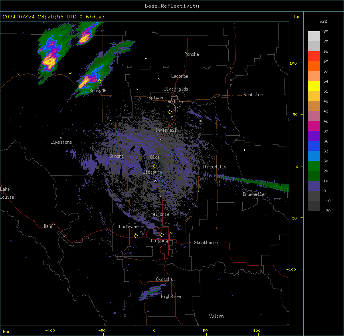
Task: Click the Innisfail city label
Action: 166,130
